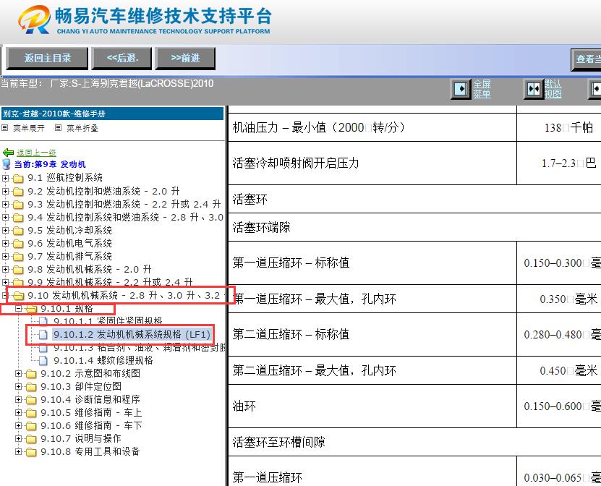Click the 菜单折叠 label
Viewport: 601px width, 486px height.
point(82,128)
